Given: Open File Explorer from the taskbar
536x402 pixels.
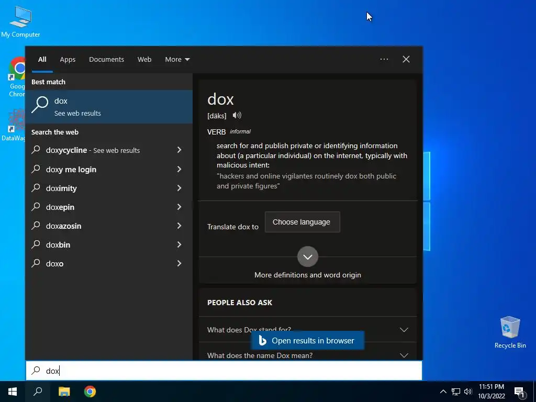Looking at the screenshot, I should [x=64, y=392].
